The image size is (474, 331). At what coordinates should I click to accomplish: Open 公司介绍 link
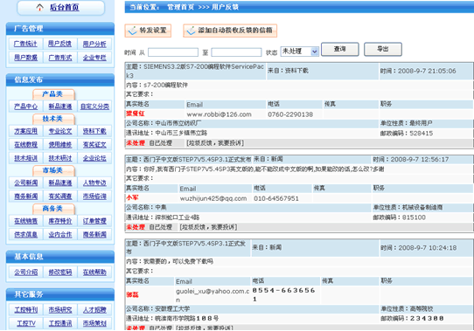[25, 272]
